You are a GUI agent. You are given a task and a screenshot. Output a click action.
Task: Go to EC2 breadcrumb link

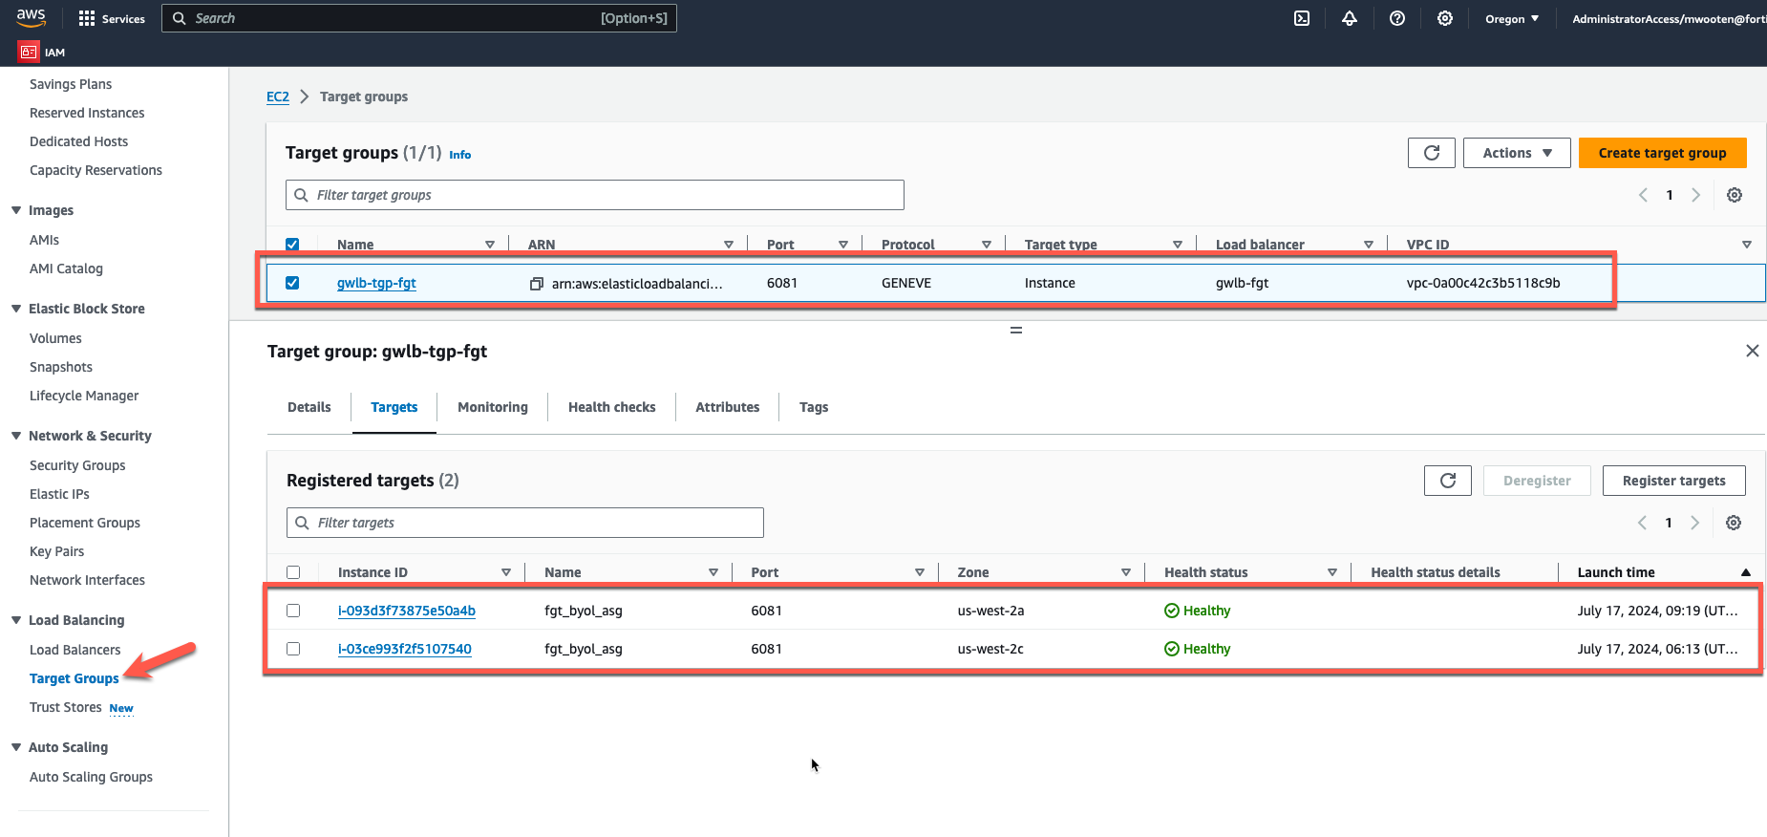[x=278, y=97]
